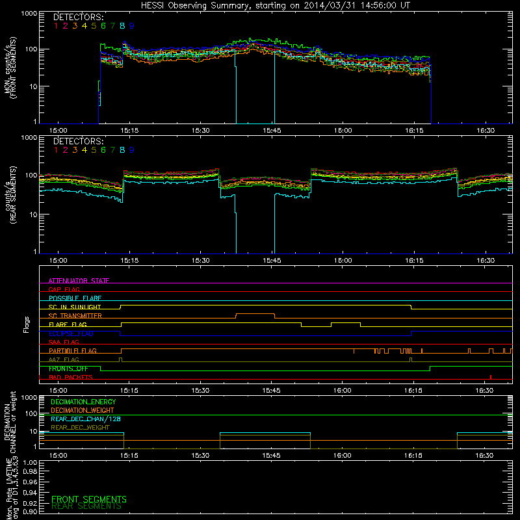
Task: Click magenta detector 2 in front segments legend
Action: [x=66, y=26]
